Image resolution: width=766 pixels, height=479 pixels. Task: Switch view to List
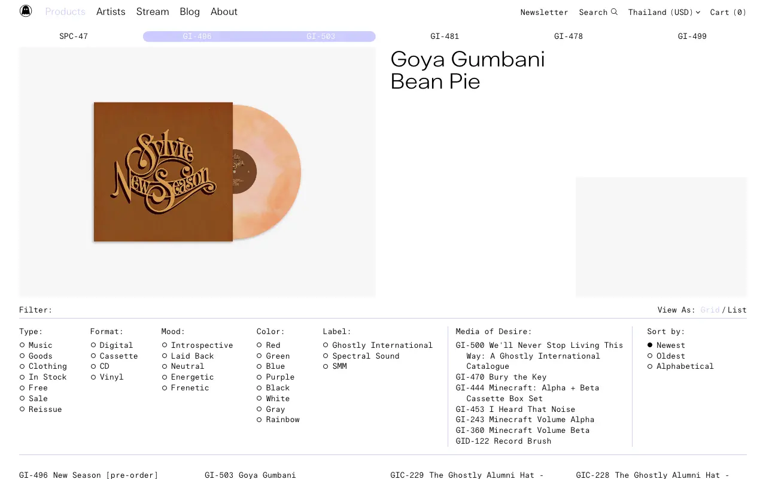point(737,310)
